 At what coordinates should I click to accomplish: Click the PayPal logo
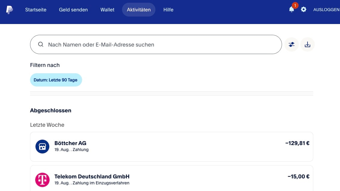[x=9, y=10]
